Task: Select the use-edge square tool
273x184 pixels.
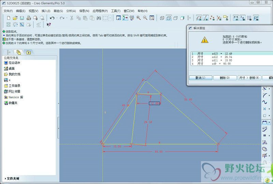Action: (265, 116)
